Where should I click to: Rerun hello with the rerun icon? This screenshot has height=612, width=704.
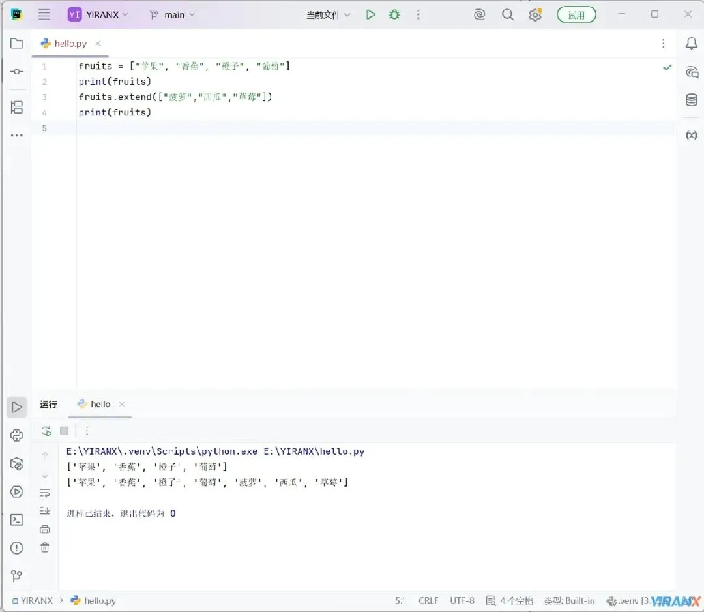(x=46, y=431)
